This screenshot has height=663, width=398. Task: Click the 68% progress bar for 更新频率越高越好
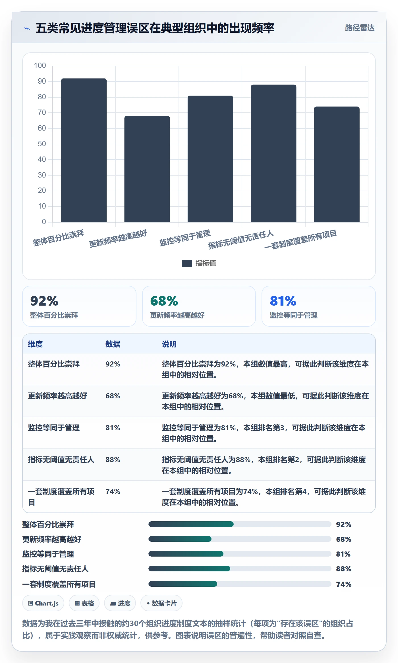240,539
